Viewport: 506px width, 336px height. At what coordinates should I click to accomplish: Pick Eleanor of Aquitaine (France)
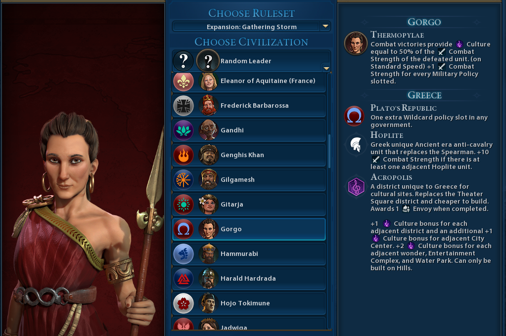(249, 82)
